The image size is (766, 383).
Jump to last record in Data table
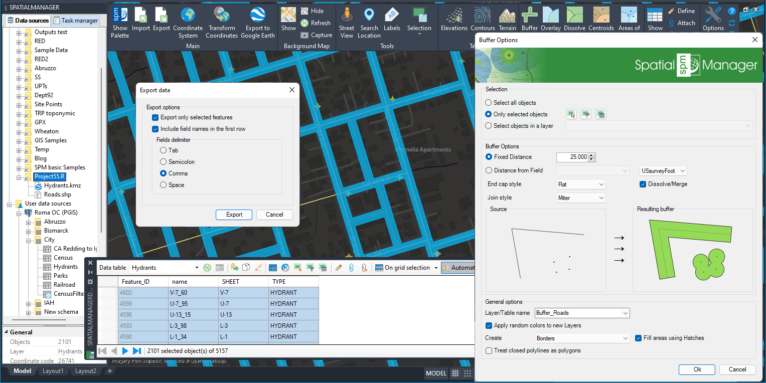click(x=136, y=351)
